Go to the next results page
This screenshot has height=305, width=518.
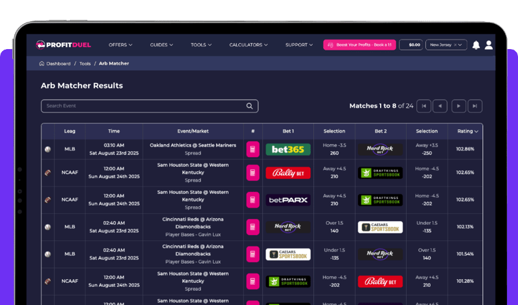click(x=458, y=106)
